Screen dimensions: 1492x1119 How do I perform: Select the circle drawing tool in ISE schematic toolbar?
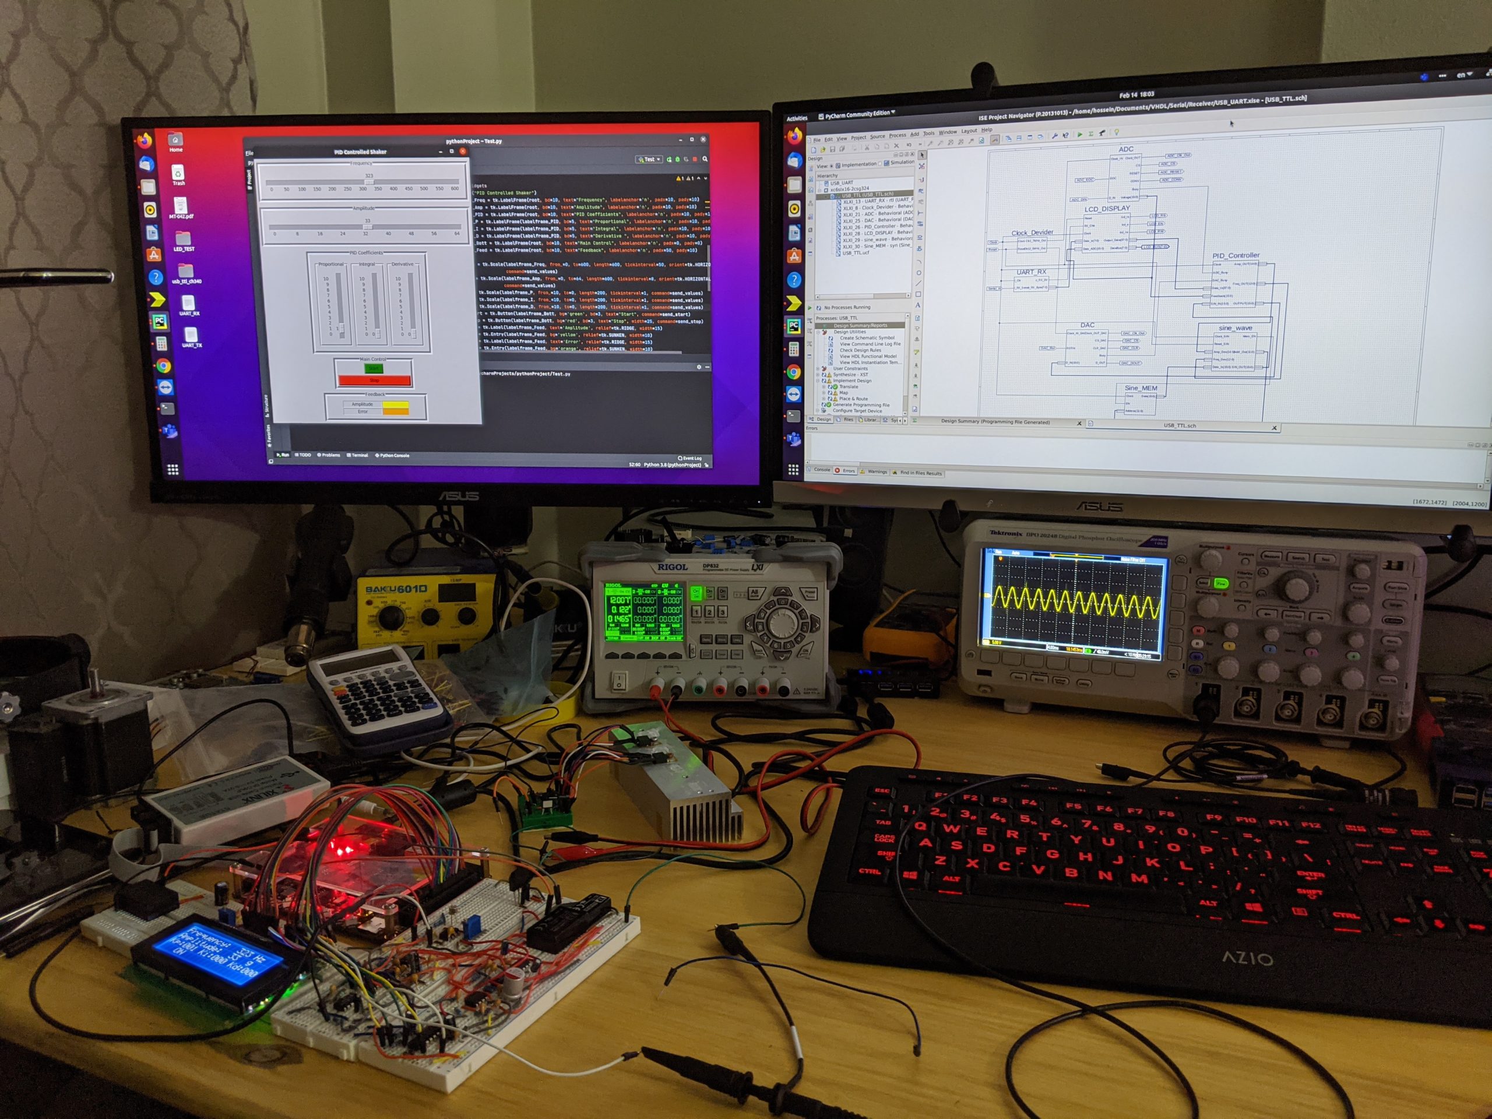(919, 273)
